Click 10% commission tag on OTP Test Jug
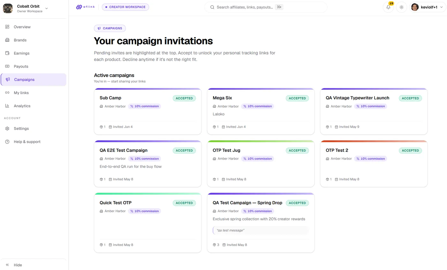The height and width of the screenshot is (270, 447). (257, 159)
